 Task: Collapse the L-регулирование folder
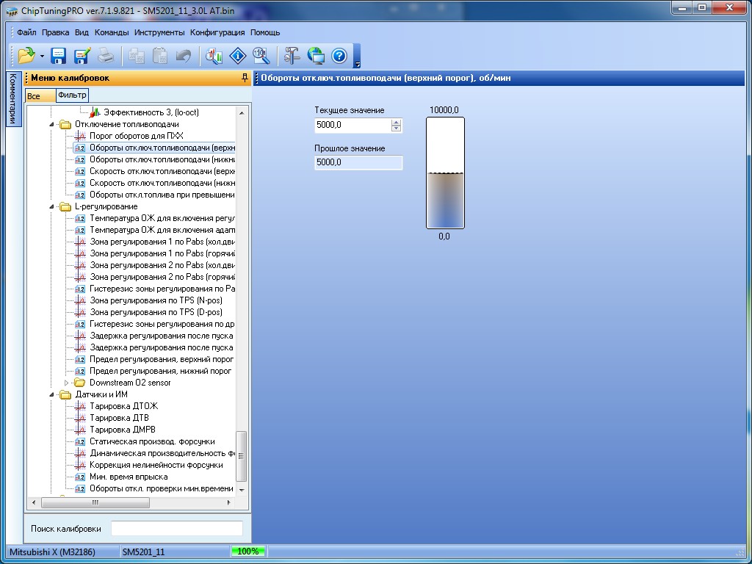point(53,206)
